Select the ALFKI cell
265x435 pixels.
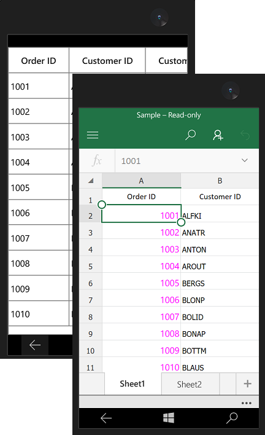coord(220,214)
